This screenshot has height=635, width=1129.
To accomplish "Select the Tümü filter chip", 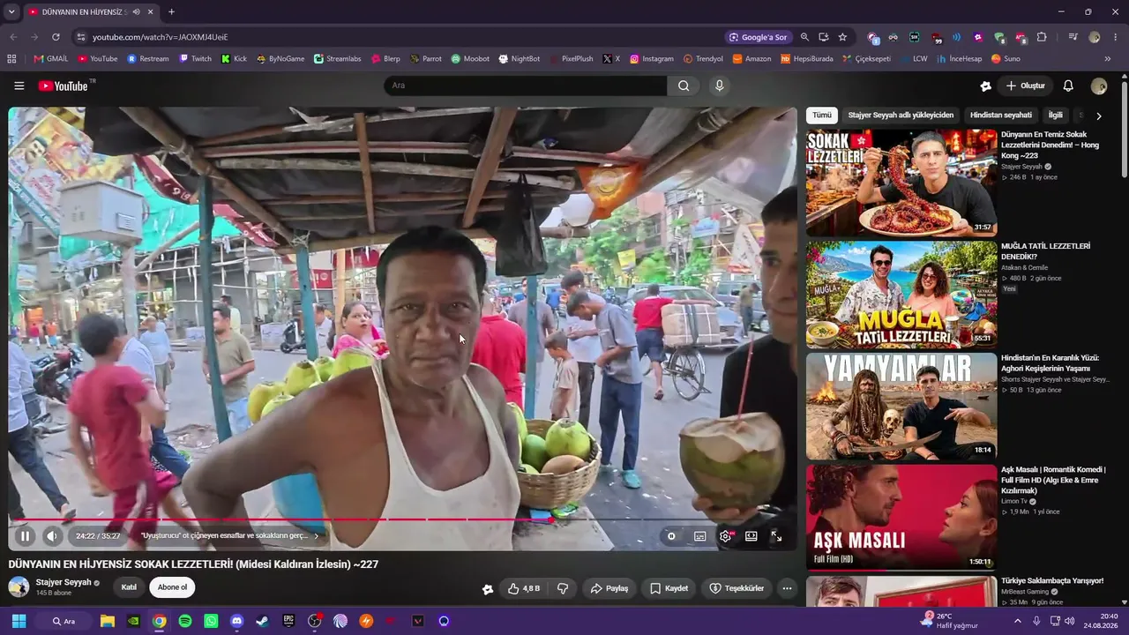I will (x=822, y=116).
